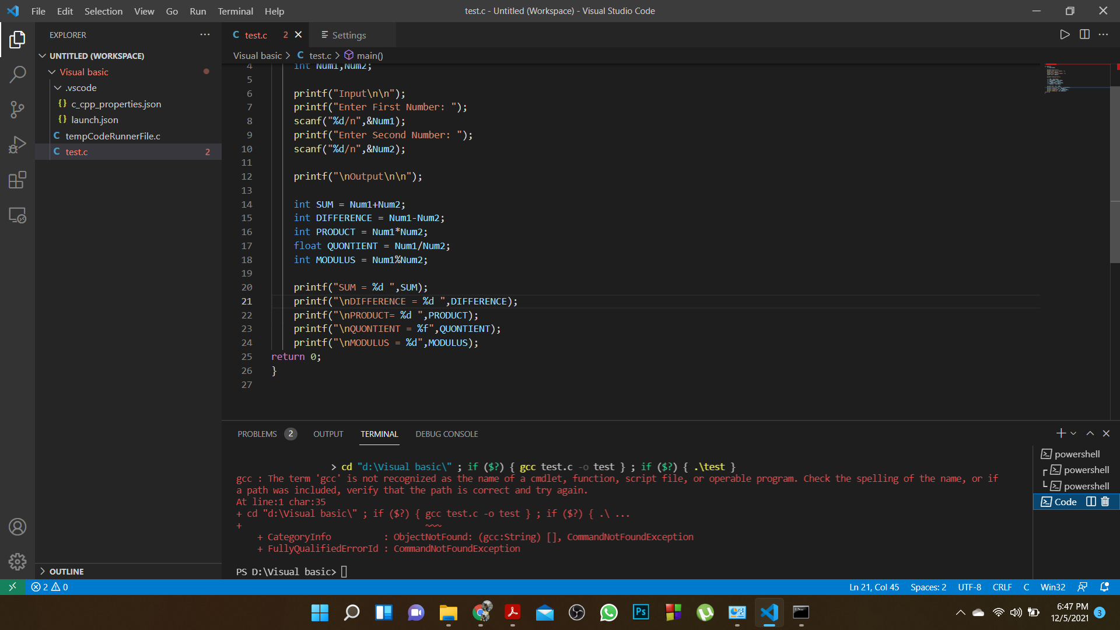Click the editor minimap preview

[1076, 79]
